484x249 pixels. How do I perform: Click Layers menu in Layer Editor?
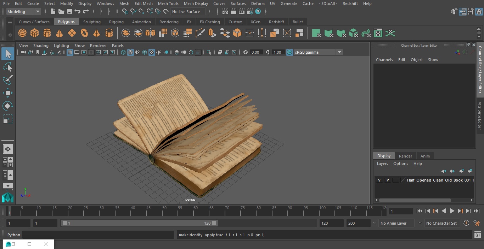click(x=382, y=164)
